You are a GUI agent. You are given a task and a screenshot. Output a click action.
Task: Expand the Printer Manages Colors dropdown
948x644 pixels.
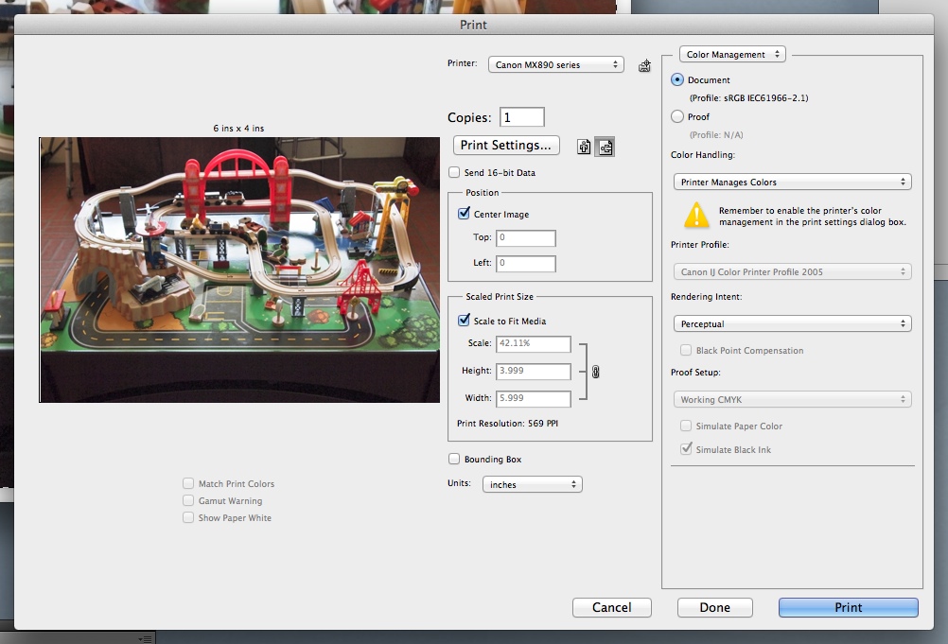[794, 182]
